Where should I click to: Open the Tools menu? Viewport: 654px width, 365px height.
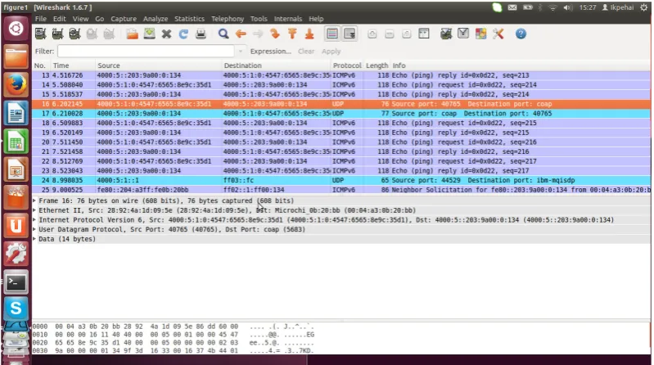259,19
